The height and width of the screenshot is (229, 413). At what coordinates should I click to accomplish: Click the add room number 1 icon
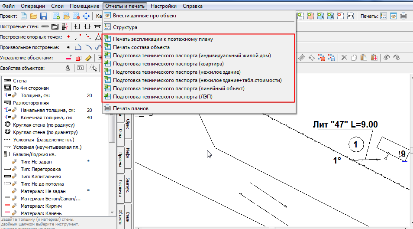point(320,16)
